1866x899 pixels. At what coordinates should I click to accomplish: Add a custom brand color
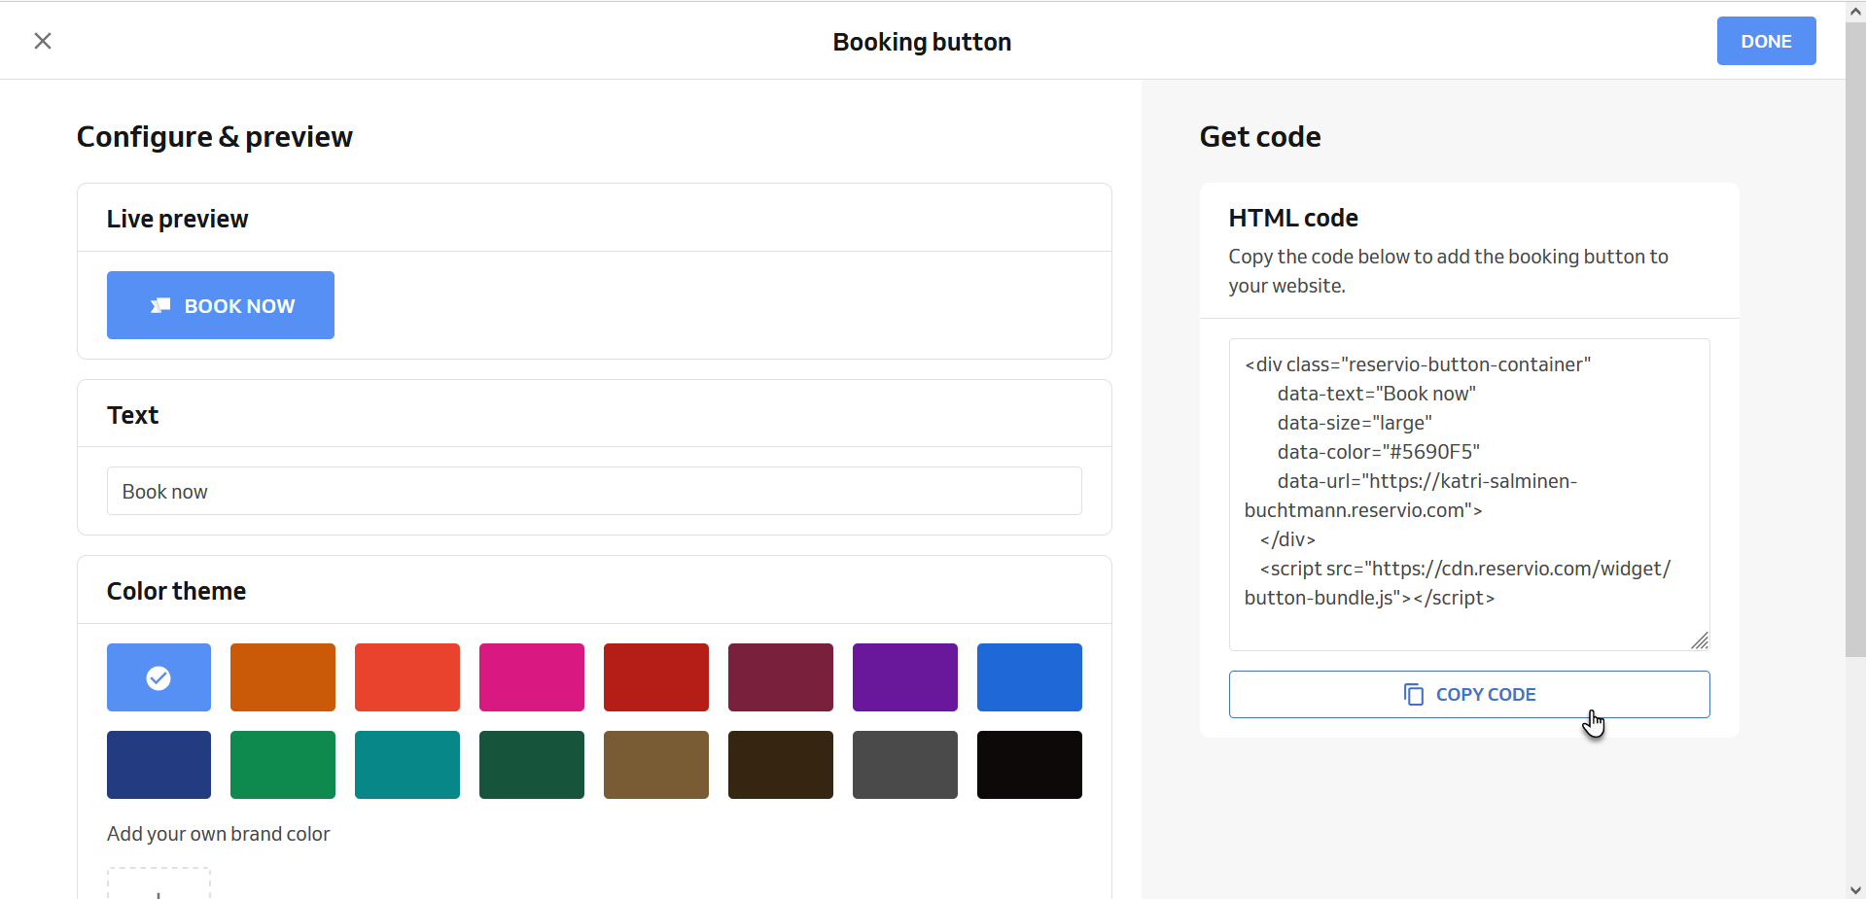point(158,883)
